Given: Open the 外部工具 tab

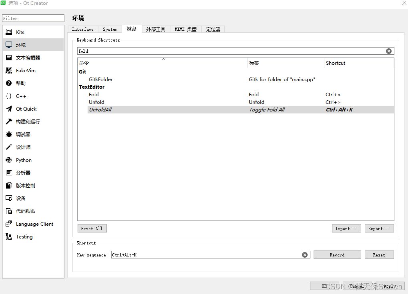Looking at the screenshot, I should 156,29.
